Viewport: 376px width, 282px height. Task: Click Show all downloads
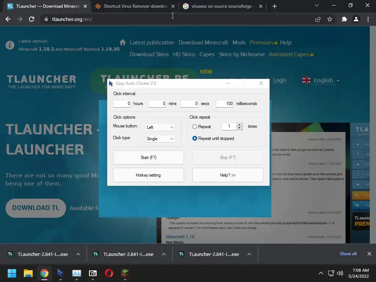tap(348, 254)
